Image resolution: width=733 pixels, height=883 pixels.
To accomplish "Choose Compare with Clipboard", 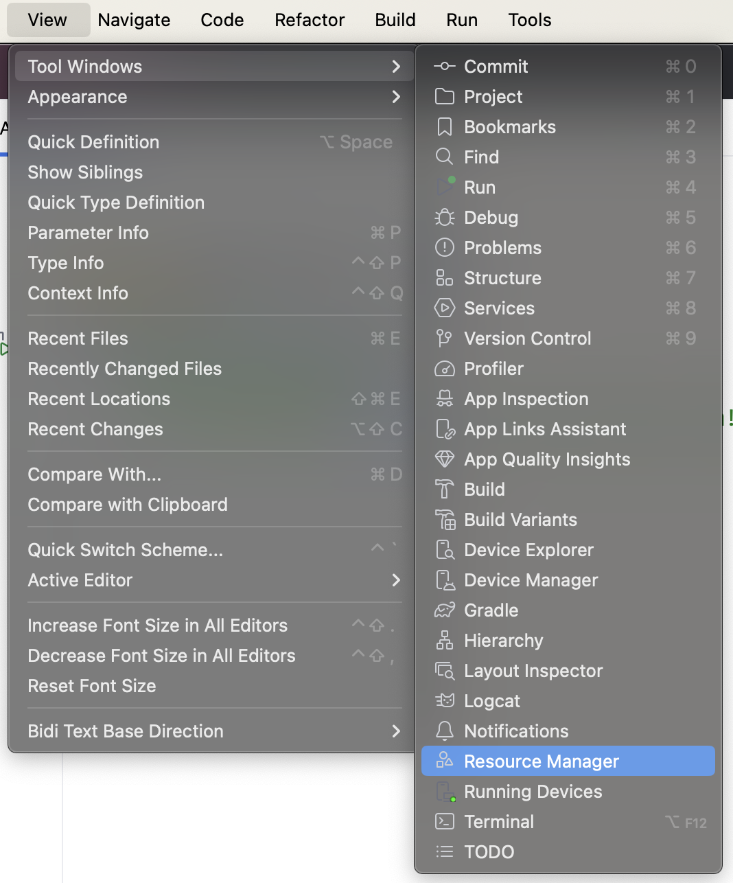I will (x=128, y=505).
